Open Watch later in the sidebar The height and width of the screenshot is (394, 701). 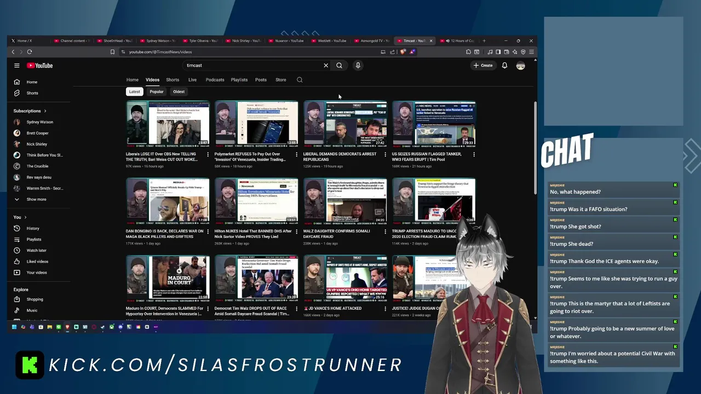[x=41, y=251]
